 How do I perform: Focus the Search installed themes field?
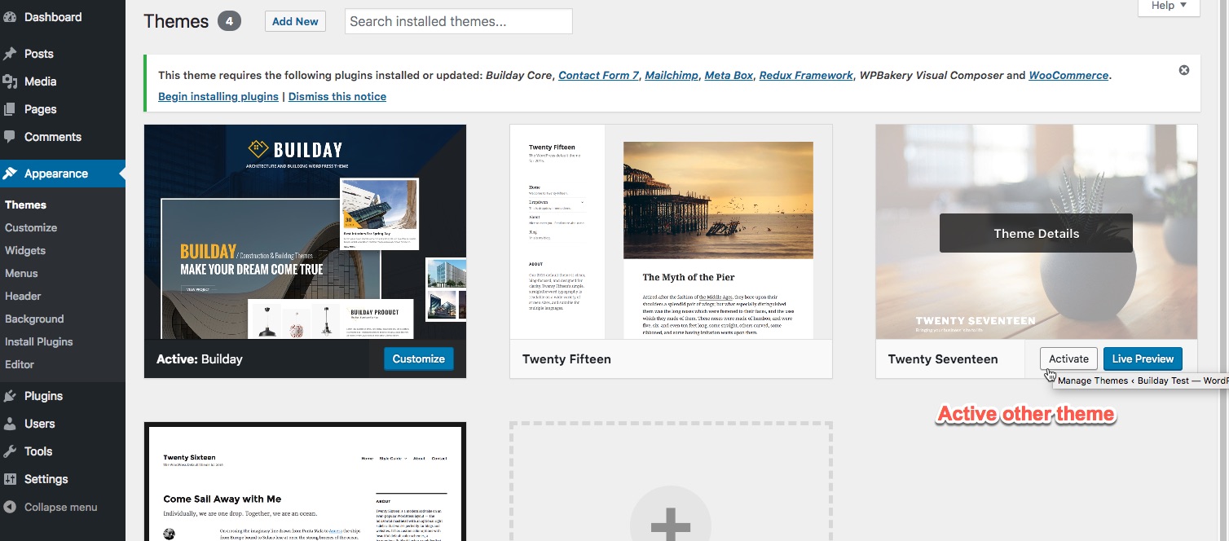point(458,21)
